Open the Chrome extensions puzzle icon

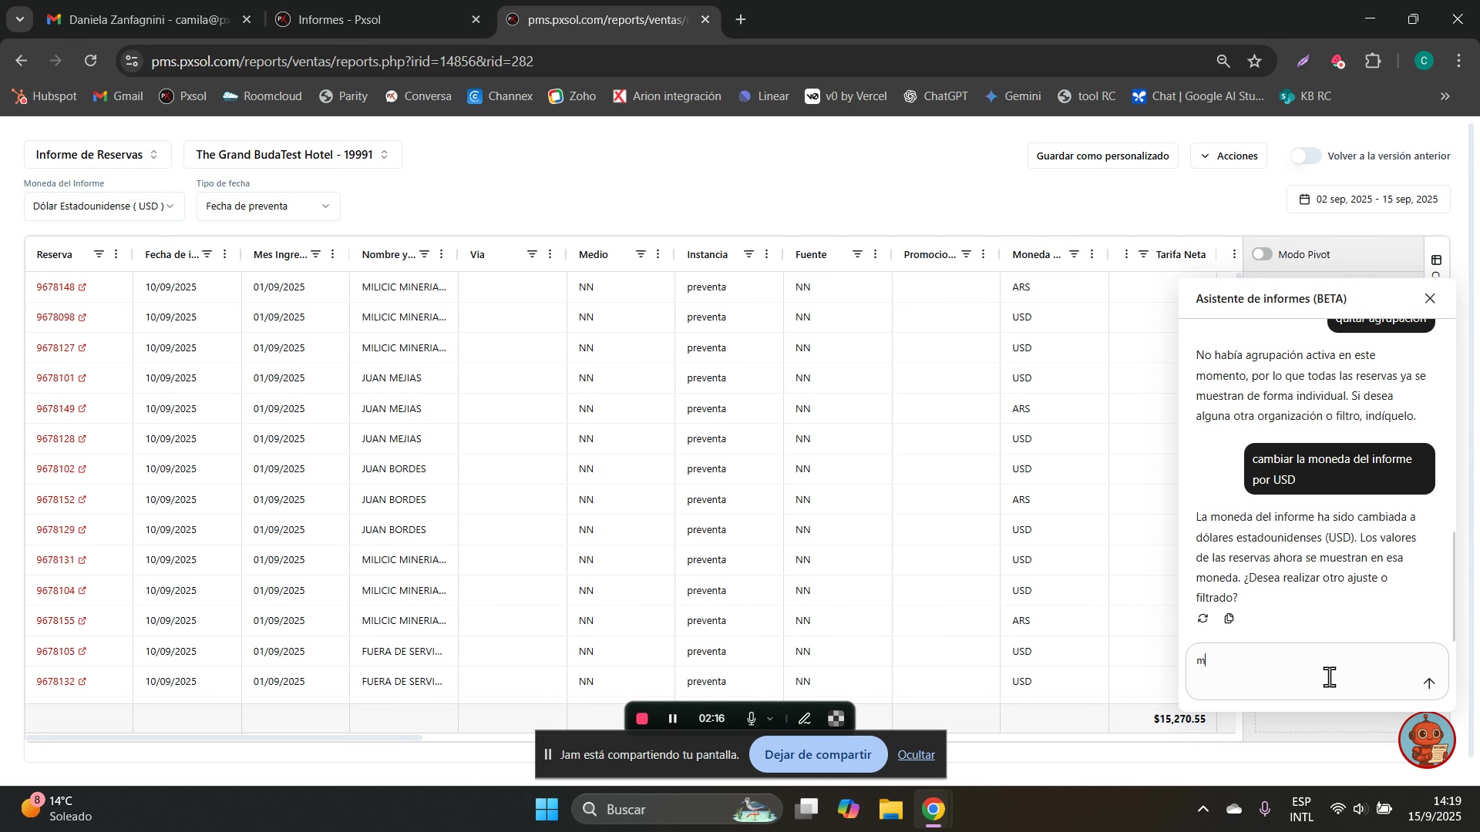click(x=1373, y=61)
